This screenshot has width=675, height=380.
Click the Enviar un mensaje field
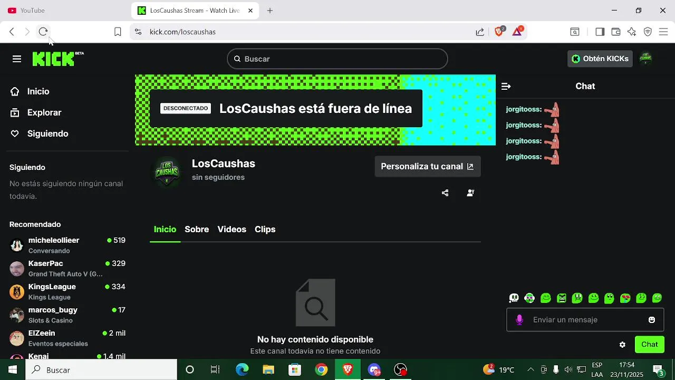pyautogui.click(x=585, y=320)
